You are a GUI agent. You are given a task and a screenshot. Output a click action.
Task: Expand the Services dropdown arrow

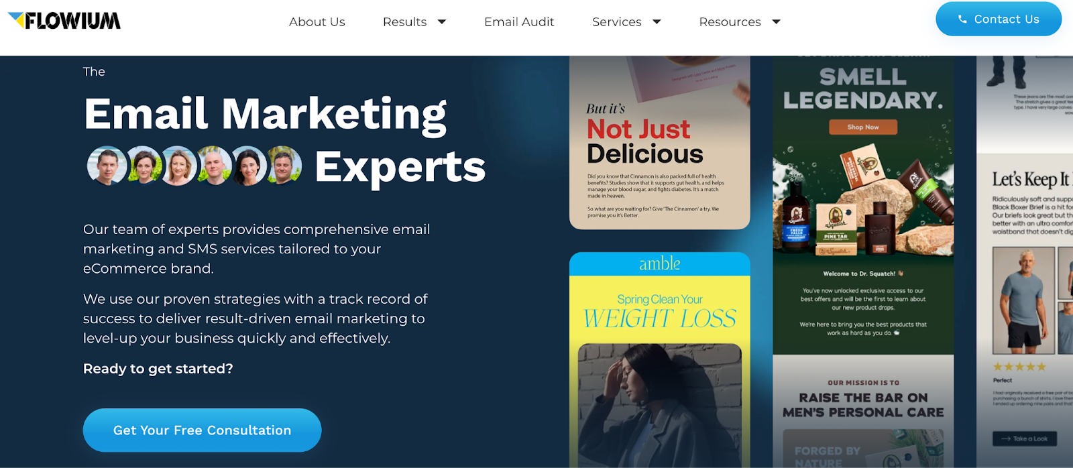click(657, 22)
